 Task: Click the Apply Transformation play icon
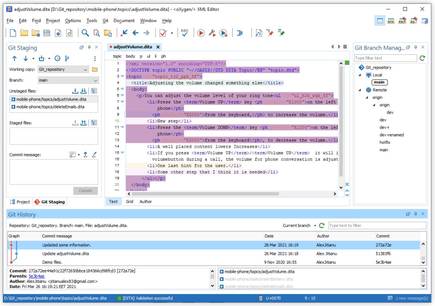(201, 33)
